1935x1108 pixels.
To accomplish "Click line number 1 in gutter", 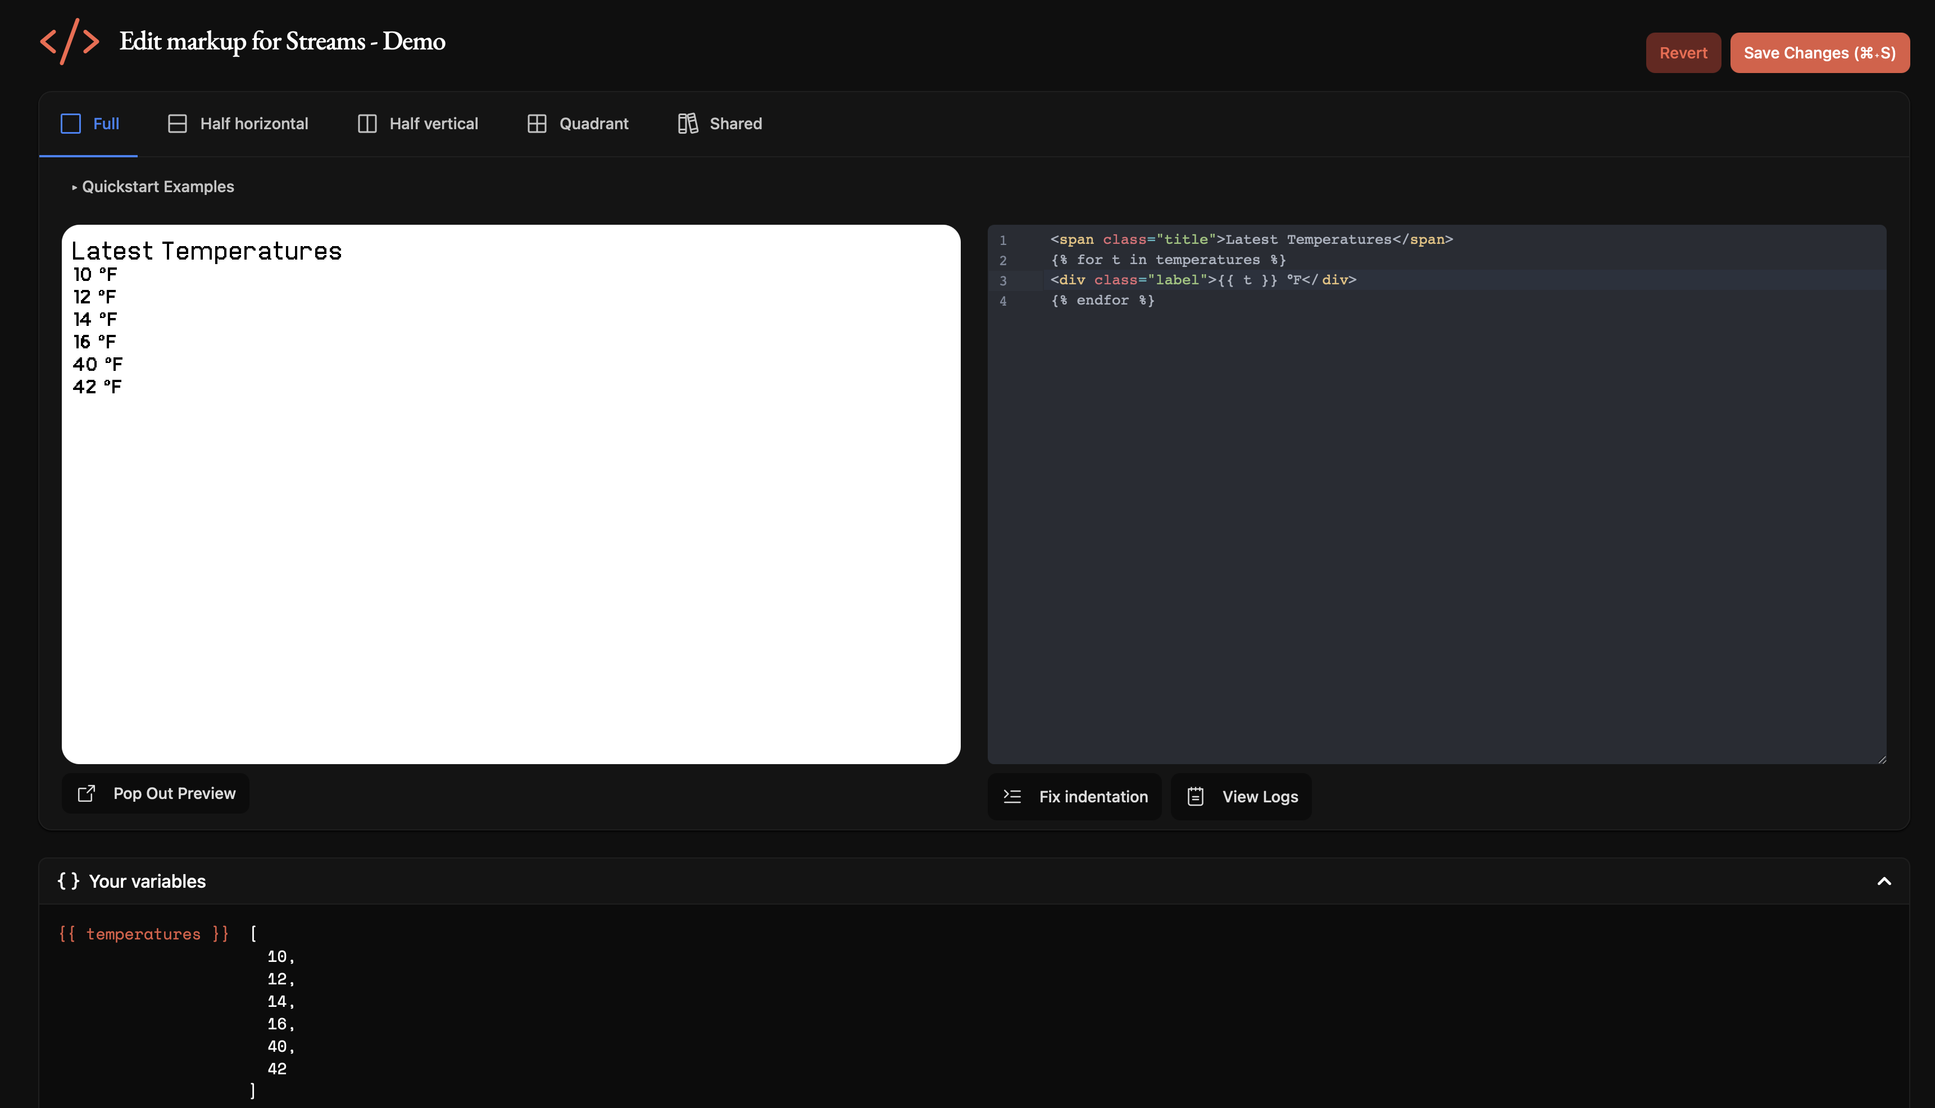I will [1003, 240].
